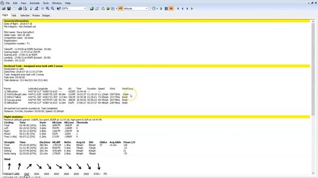This screenshot has height=178, width=318.
Task: Click the pencil edit tool icon
Action: click(36, 8)
